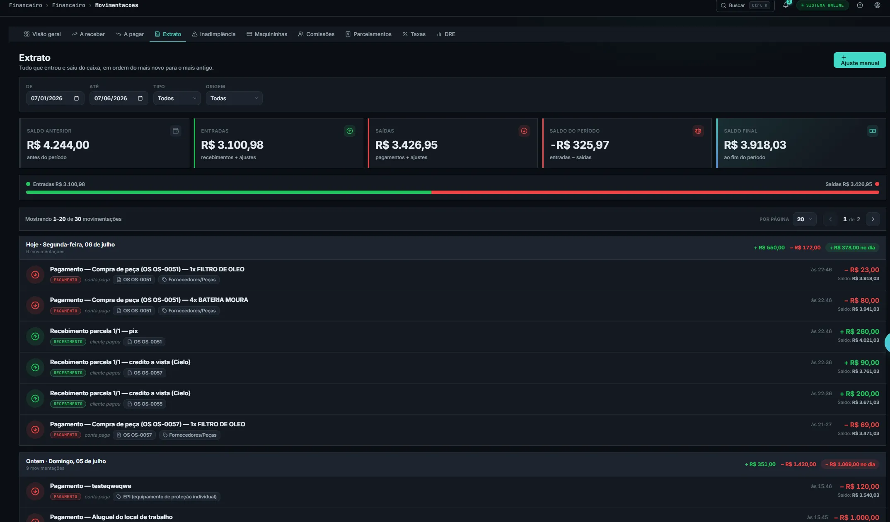This screenshot has height=522, width=890.
Task: Click EPI category tag on testeqweqwe row
Action: click(166, 497)
